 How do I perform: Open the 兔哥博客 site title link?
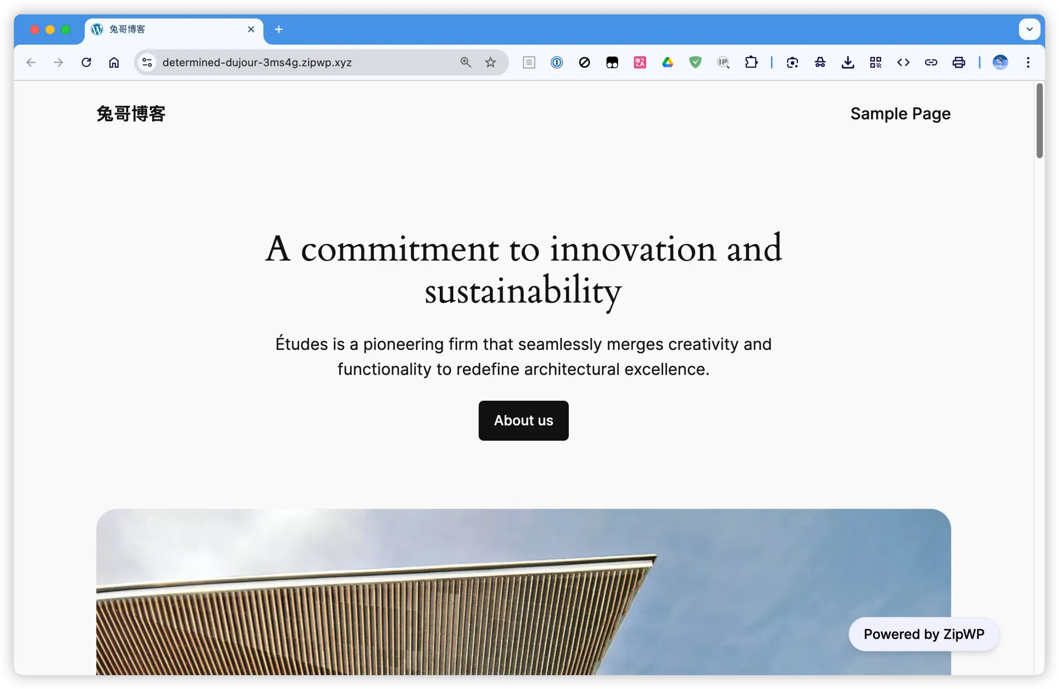pos(131,114)
